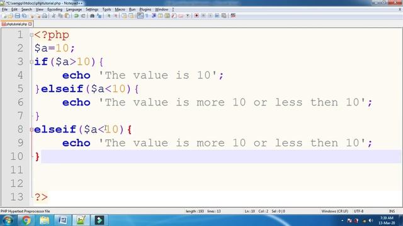This screenshot has height=226, width=403.
Task: Open Find with the binoculars icon
Action: [92, 16]
